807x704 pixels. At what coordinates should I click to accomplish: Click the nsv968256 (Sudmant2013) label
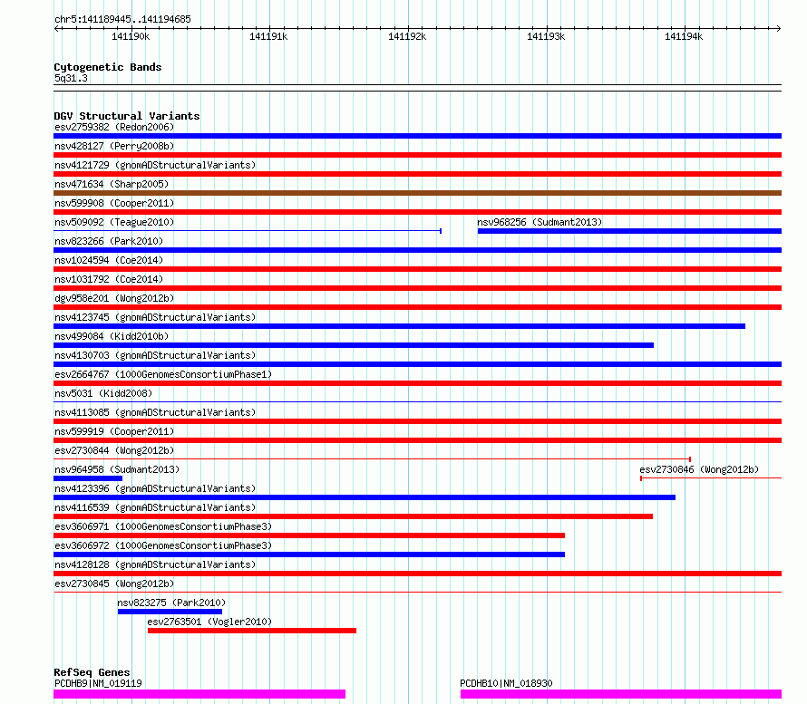(x=540, y=222)
